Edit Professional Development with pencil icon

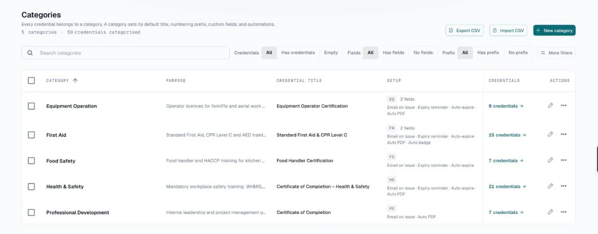550,212
